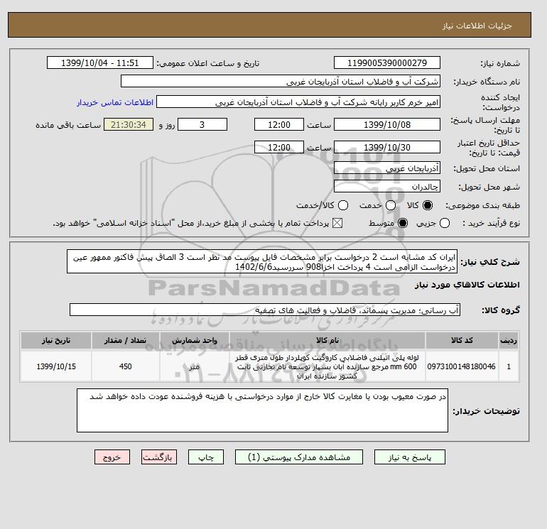Click the request creator name field
This screenshot has width=547, height=529.
coord(298,102)
